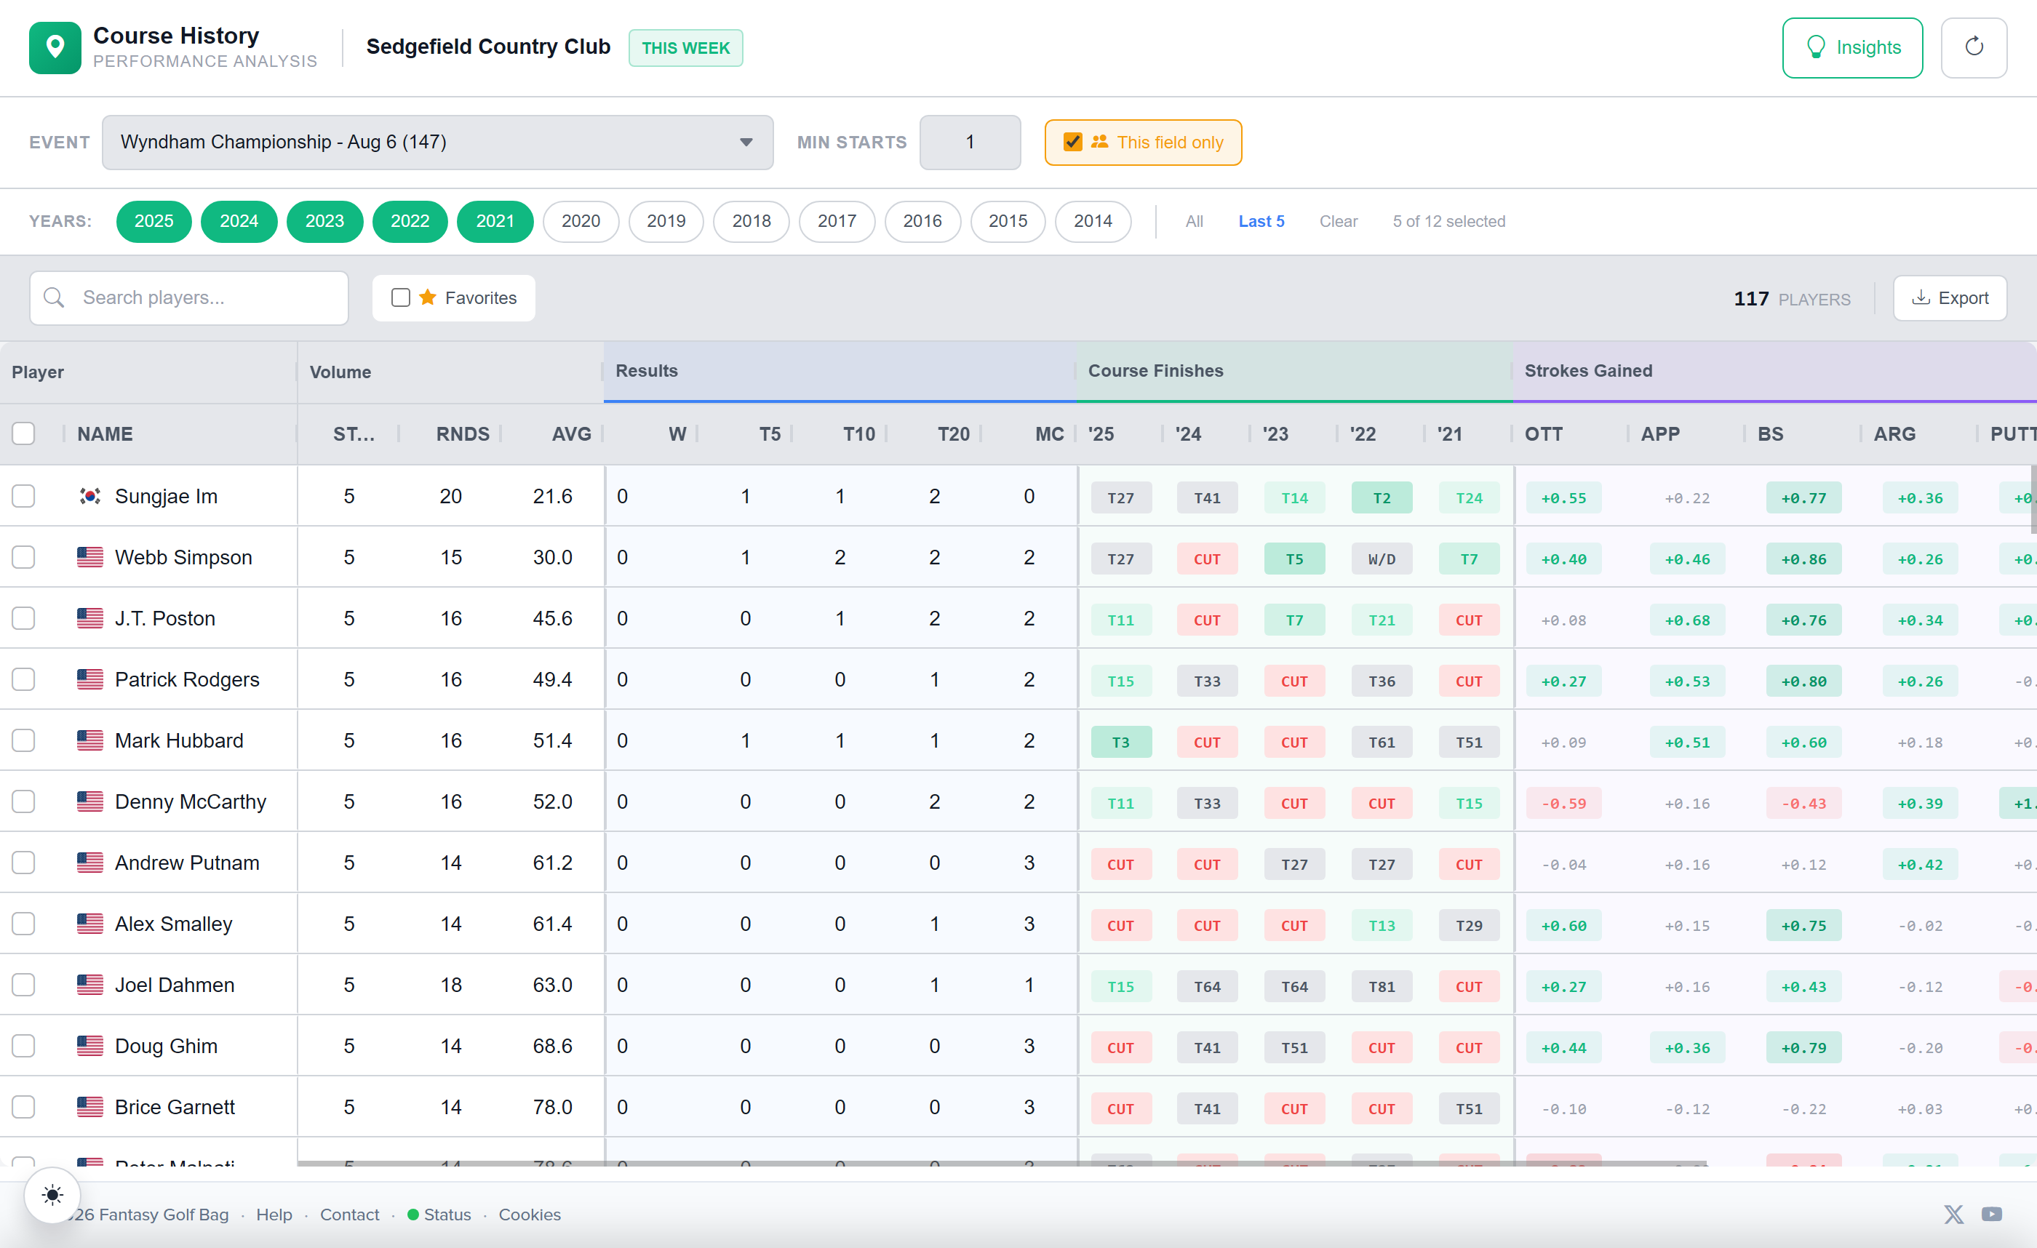Click the US flag next to Patrick Rodgers
The width and height of the screenshot is (2037, 1248).
tap(90, 679)
